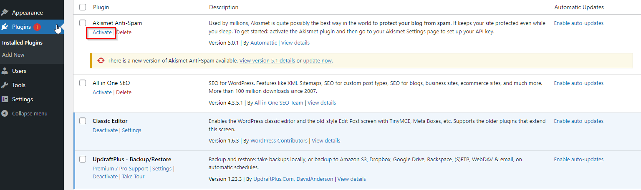Check the Classic Editor checkbox
This screenshot has height=190, width=641.
pyautogui.click(x=83, y=121)
